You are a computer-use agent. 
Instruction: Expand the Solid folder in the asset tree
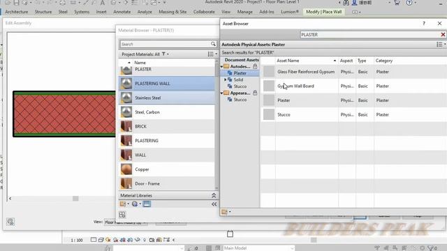click(x=225, y=79)
